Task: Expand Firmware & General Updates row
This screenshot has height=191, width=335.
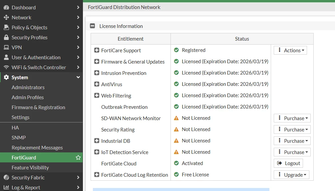Action: pyautogui.click(x=97, y=62)
